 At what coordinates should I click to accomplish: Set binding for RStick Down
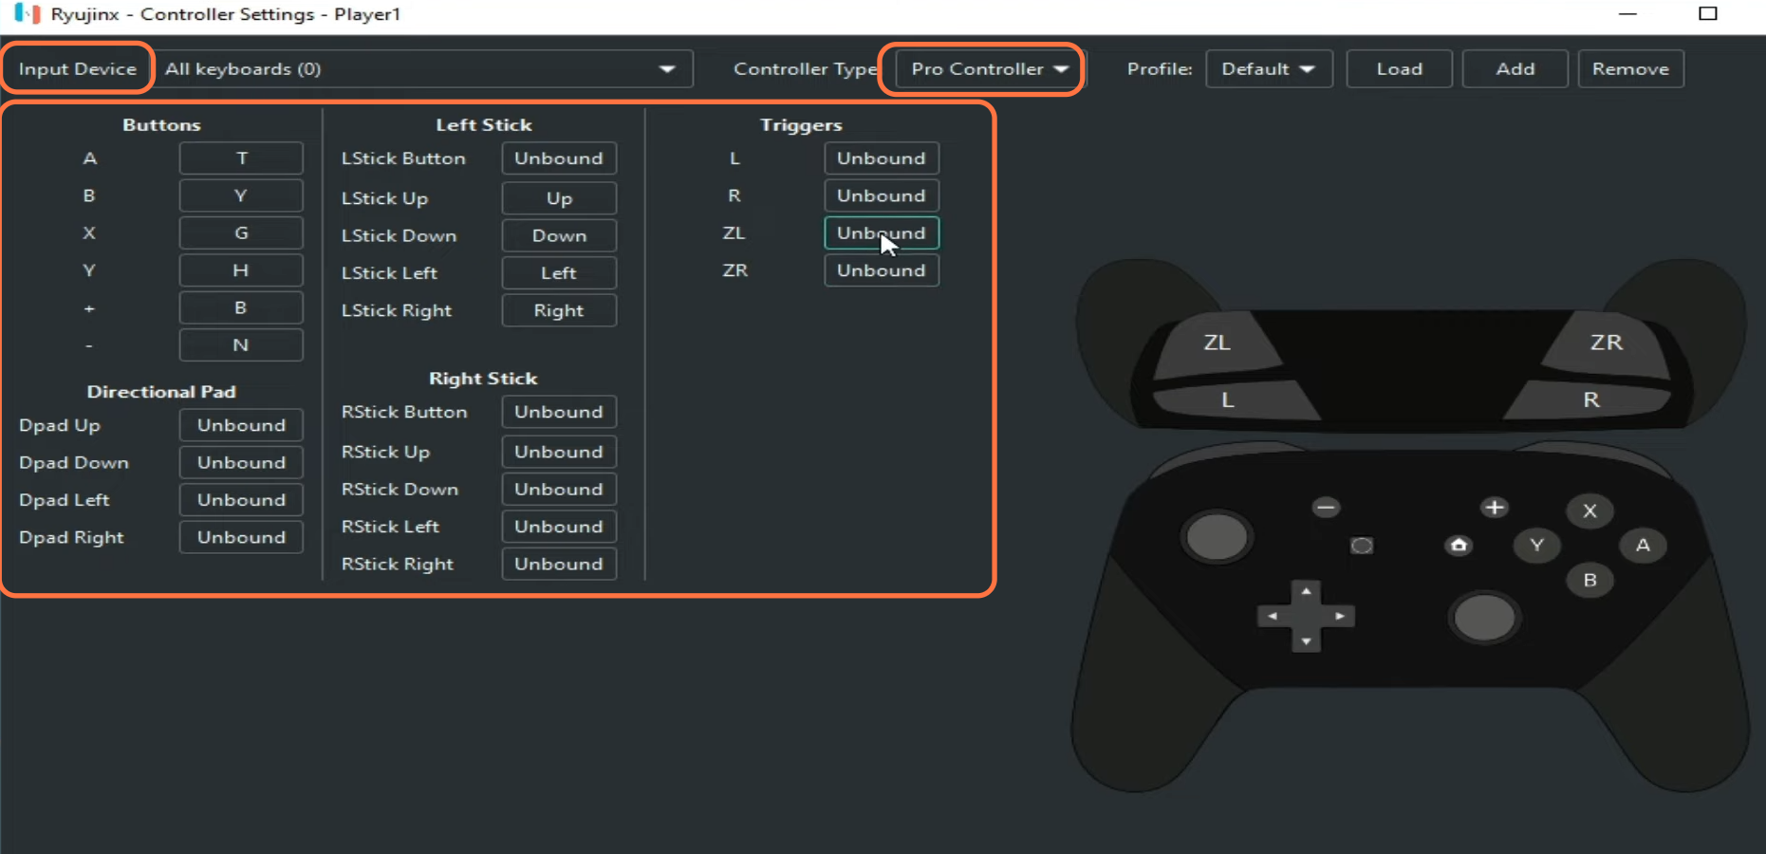[559, 489]
